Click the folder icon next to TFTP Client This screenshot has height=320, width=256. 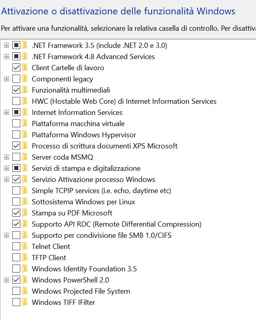(x=25, y=258)
